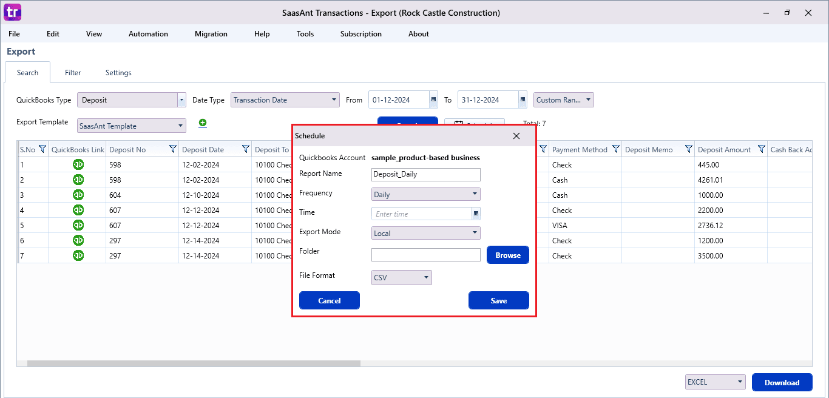The image size is (829, 398).
Task: Click the From date field
Action: coord(399,100)
